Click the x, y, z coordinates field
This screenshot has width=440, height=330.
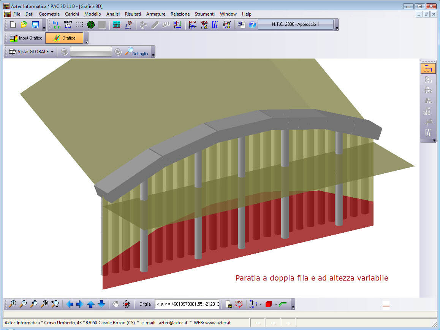click(x=187, y=304)
